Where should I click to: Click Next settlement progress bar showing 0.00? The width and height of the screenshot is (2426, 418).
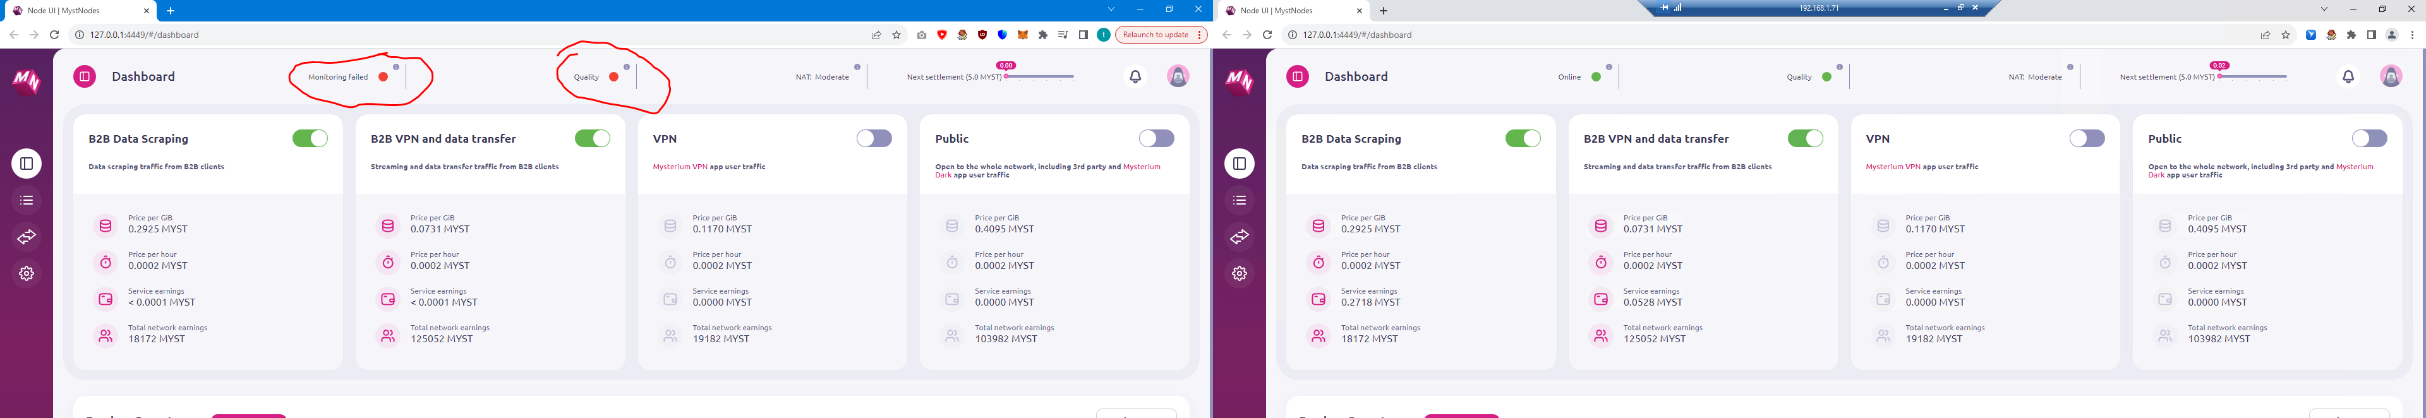click(x=1040, y=76)
